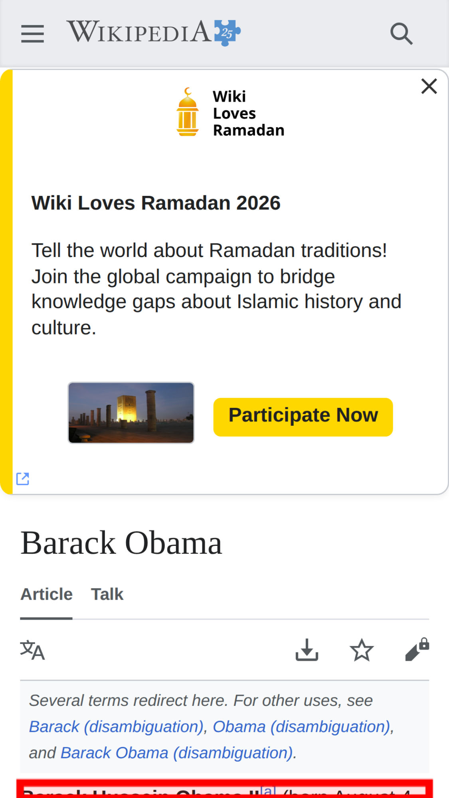Click the footnote [a] reference marker
449x798 pixels.
pos(268,790)
